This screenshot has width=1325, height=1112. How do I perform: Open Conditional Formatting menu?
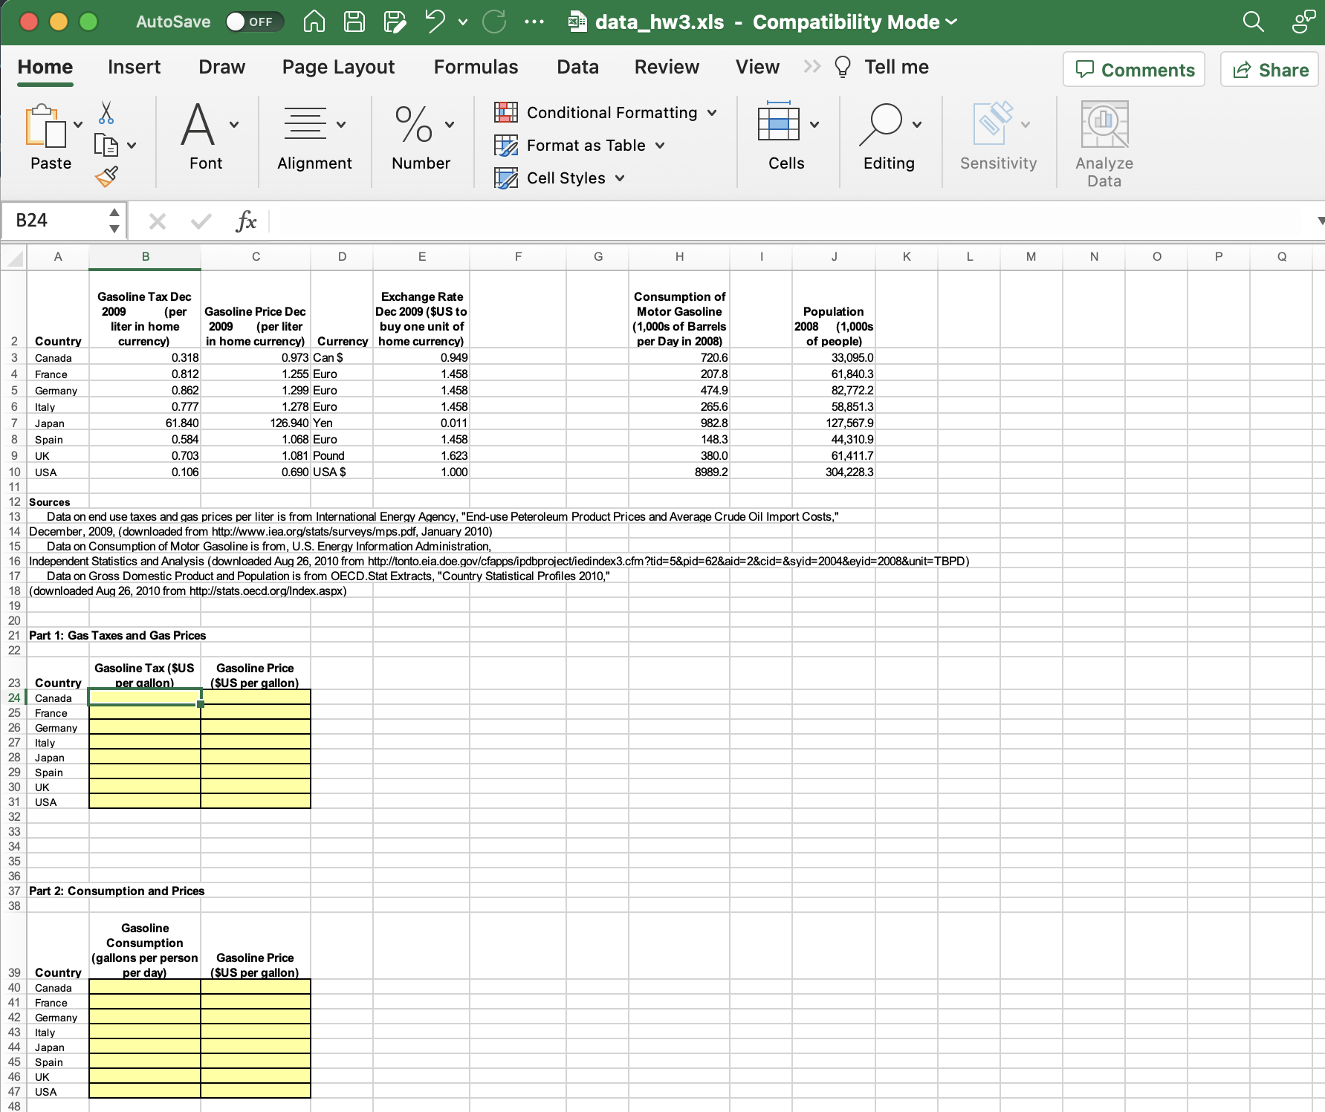pos(606,113)
